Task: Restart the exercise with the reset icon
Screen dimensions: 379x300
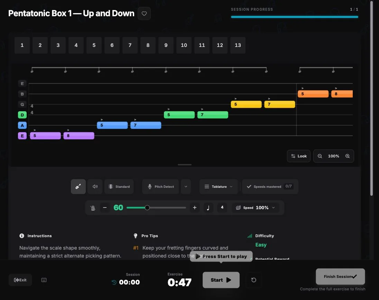Action: [x=253, y=280]
